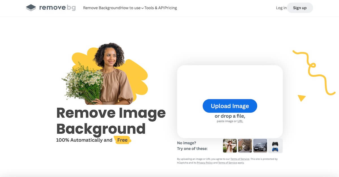Click the Log in link
Viewport: 339px width, 177px height.
[281, 8]
